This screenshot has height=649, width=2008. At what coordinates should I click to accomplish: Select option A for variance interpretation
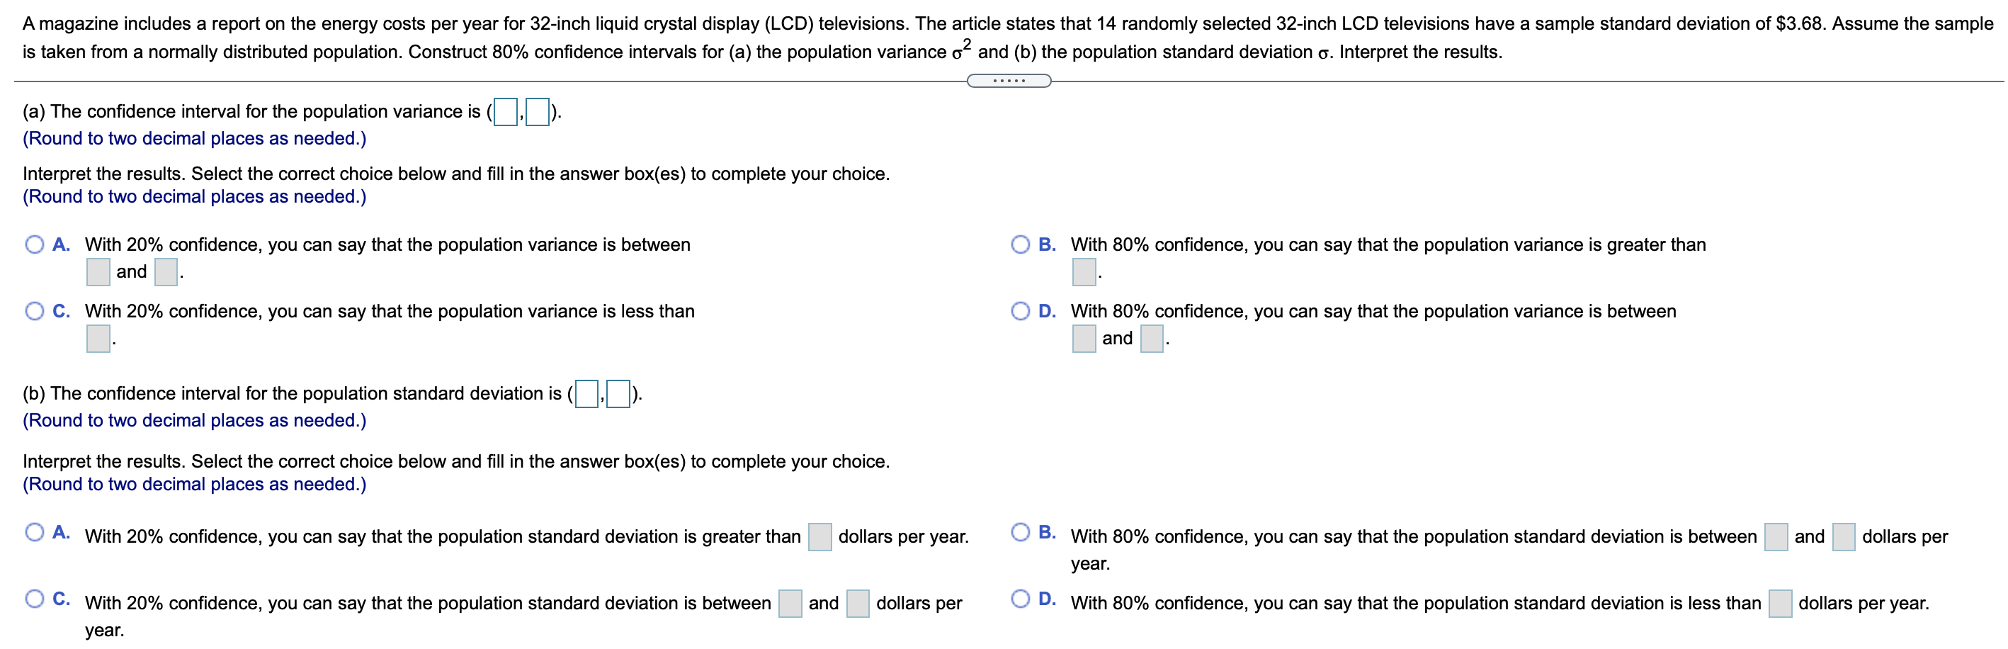[x=34, y=245]
